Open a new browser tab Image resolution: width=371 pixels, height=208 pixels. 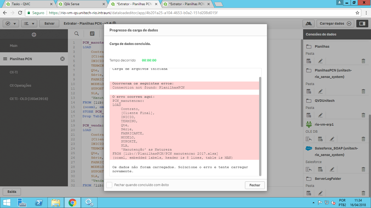[218, 4]
